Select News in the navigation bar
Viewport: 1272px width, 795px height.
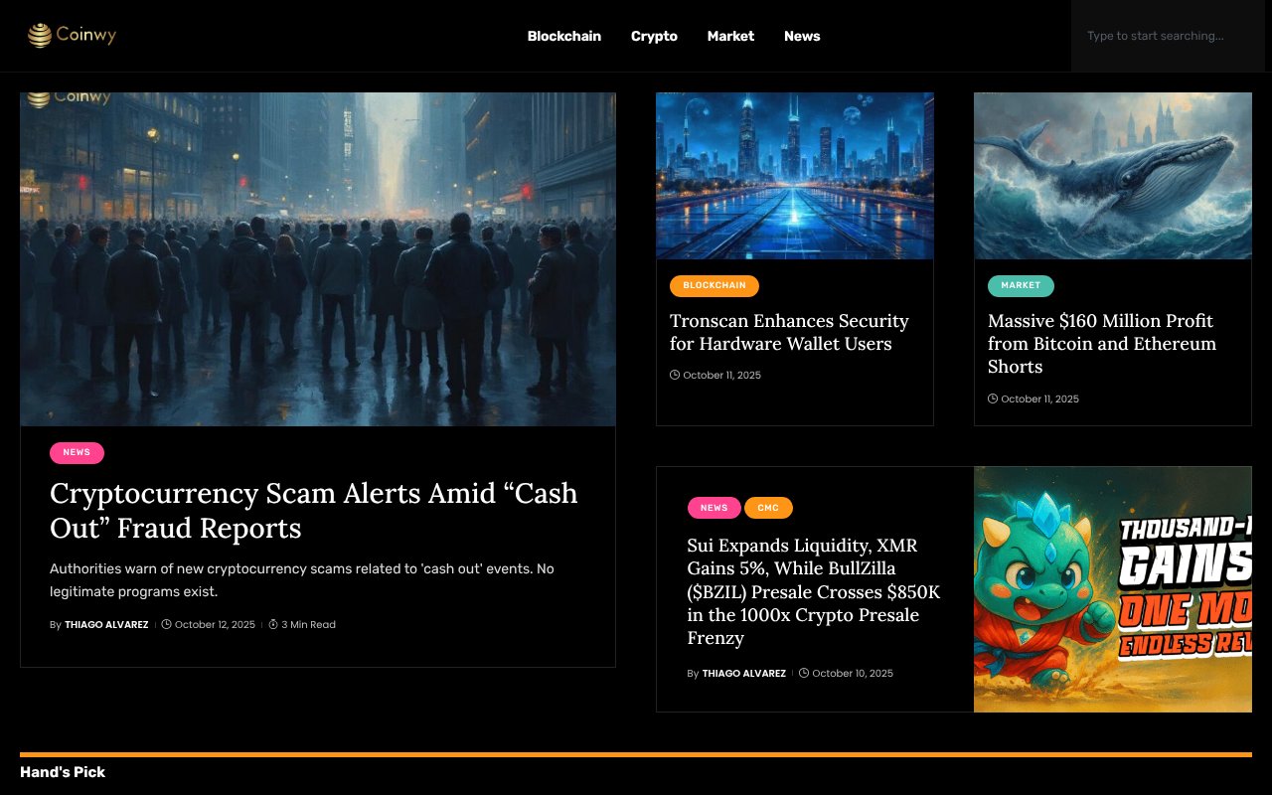tap(802, 36)
